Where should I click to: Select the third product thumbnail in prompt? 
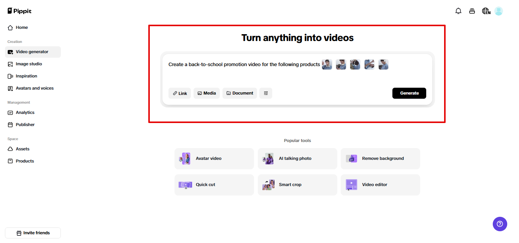coord(355,65)
